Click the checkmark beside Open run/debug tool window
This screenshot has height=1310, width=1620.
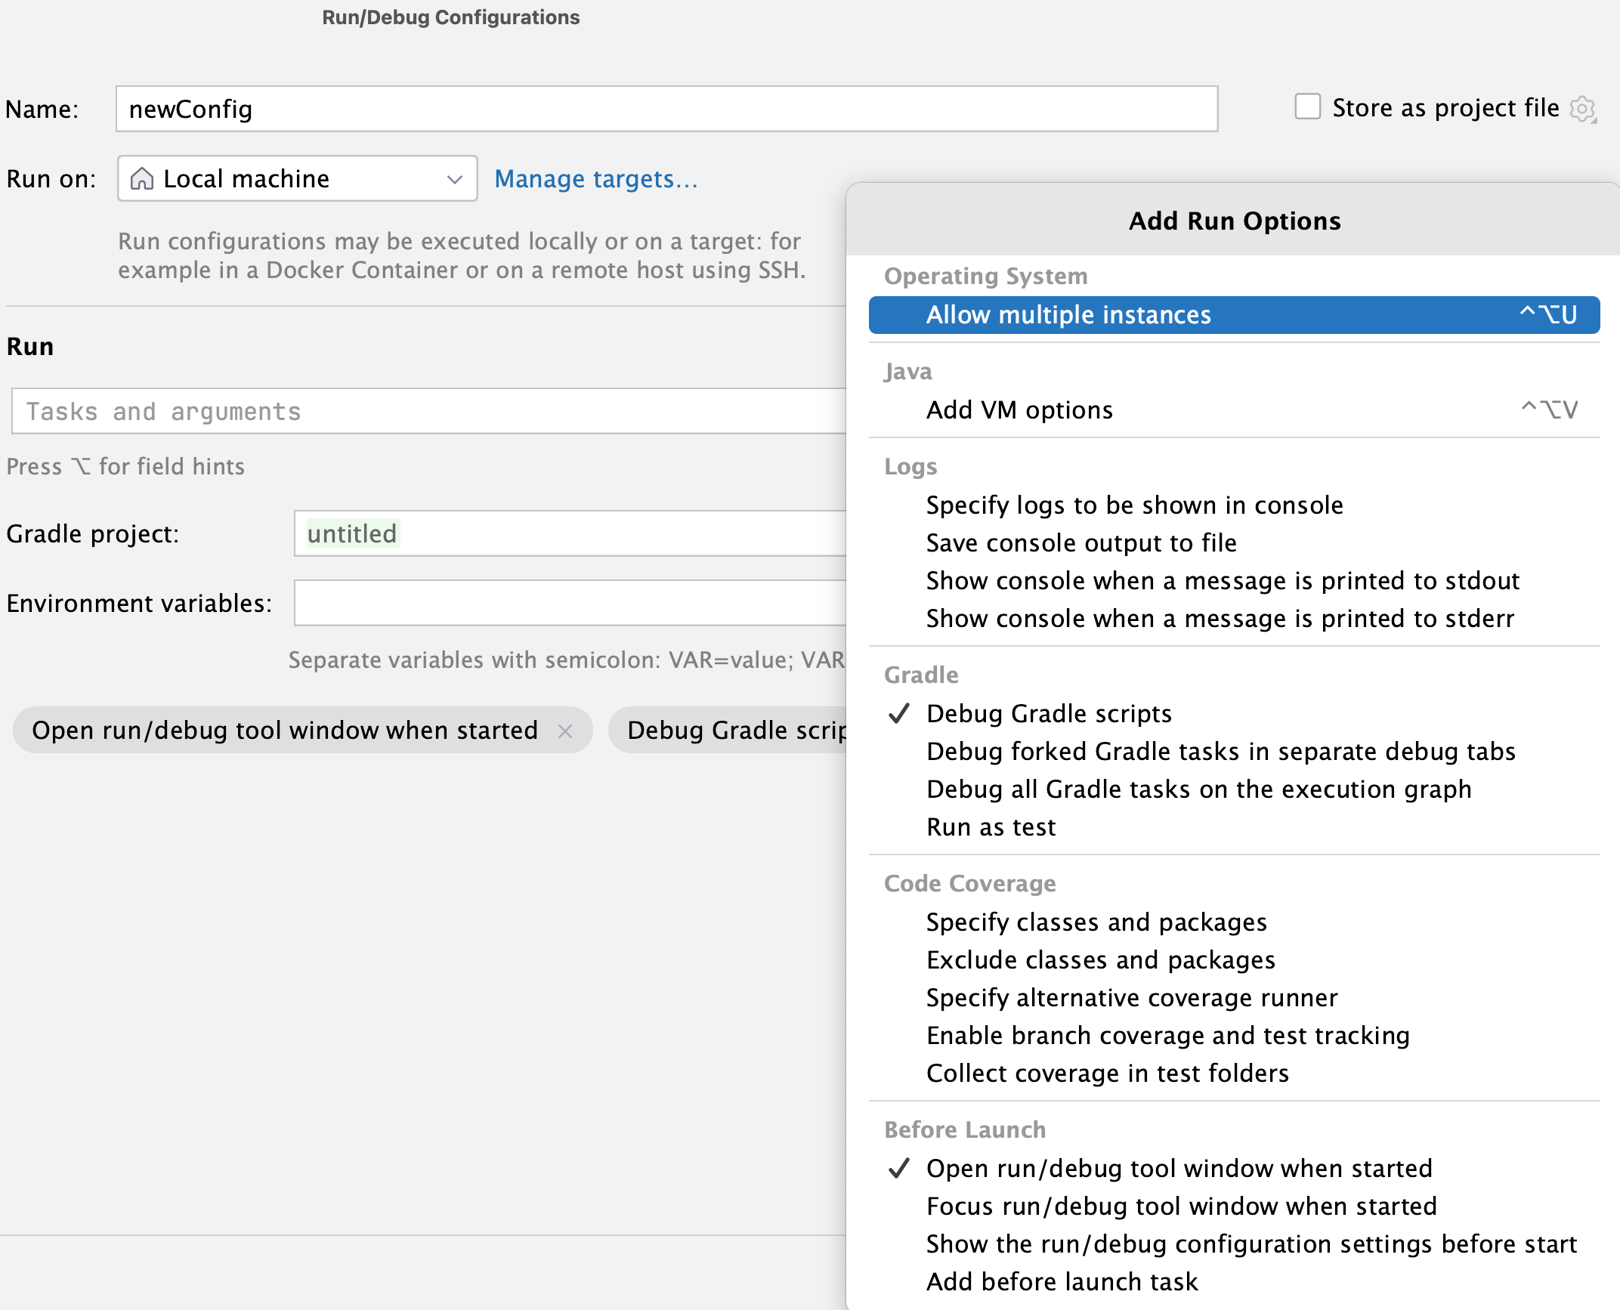pyautogui.click(x=898, y=1168)
